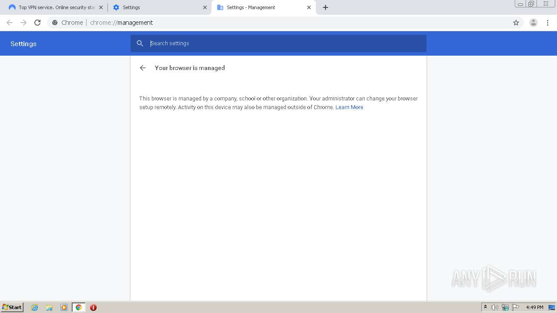Open the media player taskbar icon
Screen dimensions: 557x313
click(x=64, y=307)
